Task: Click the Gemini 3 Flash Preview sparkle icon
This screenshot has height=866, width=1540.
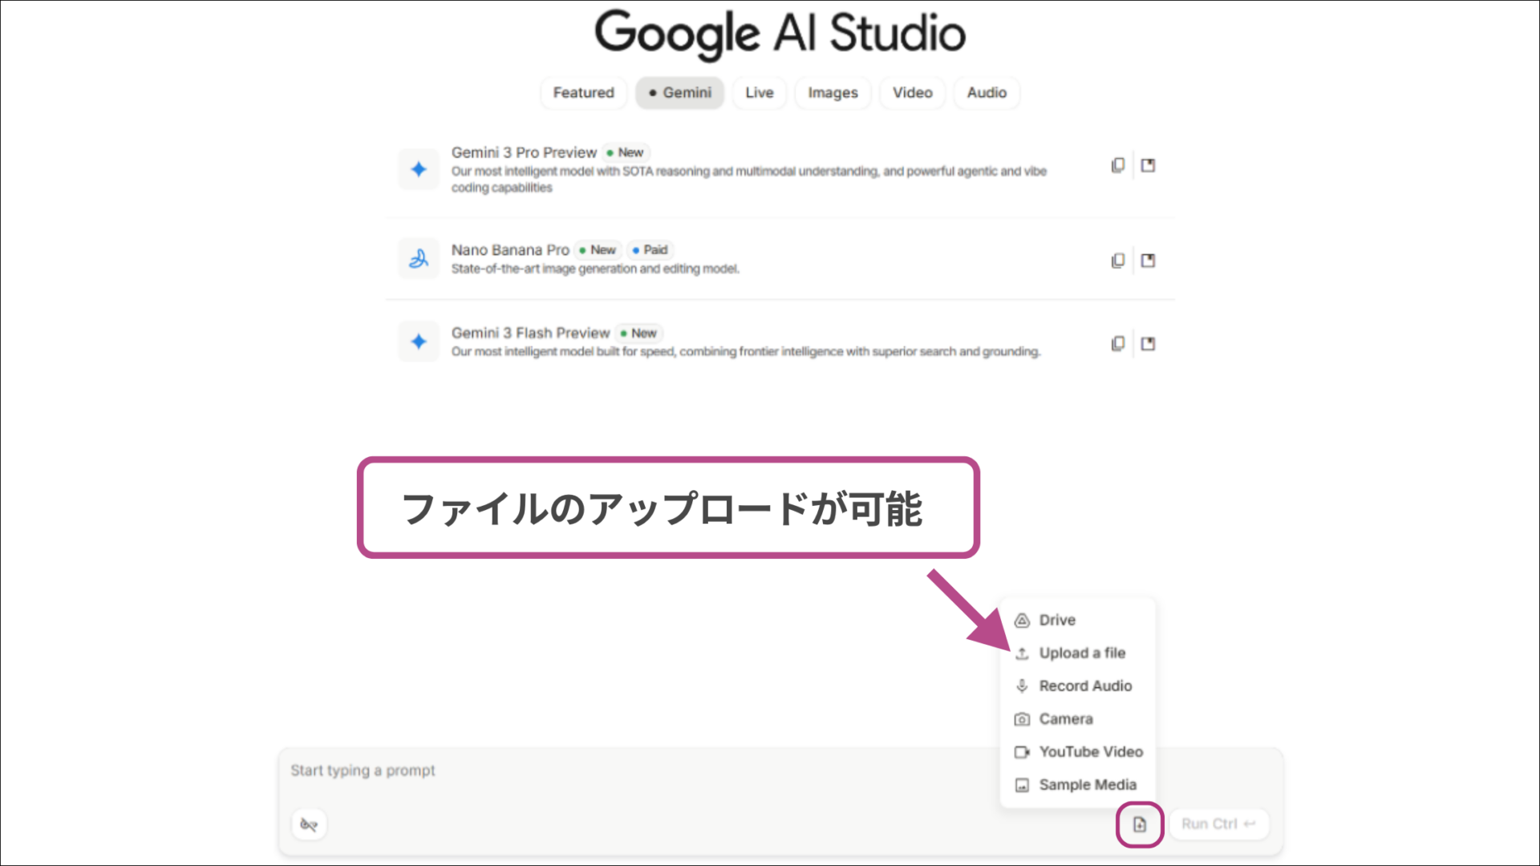Action: pos(418,341)
